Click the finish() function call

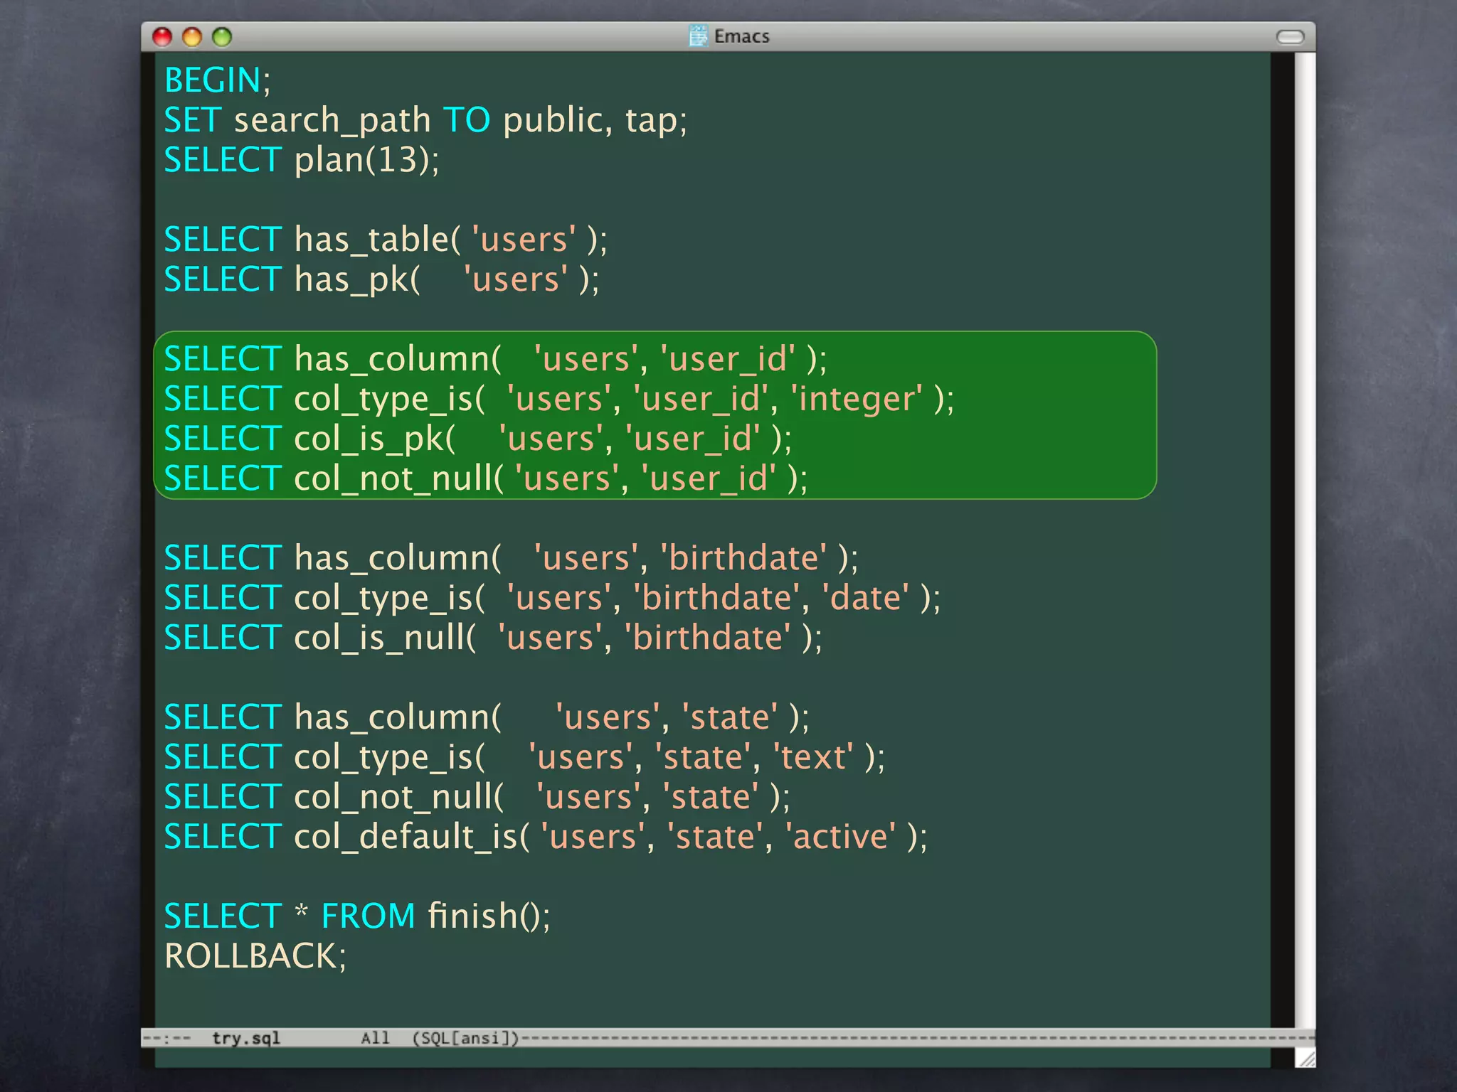[x=484, y=916]
